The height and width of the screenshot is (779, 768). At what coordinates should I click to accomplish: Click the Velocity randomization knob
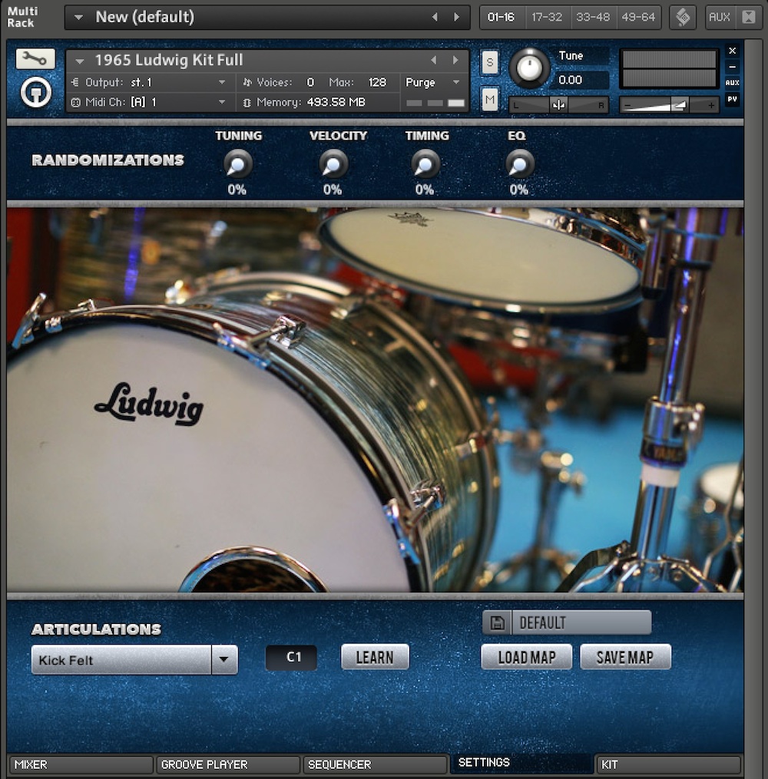(x=333, y=163)
